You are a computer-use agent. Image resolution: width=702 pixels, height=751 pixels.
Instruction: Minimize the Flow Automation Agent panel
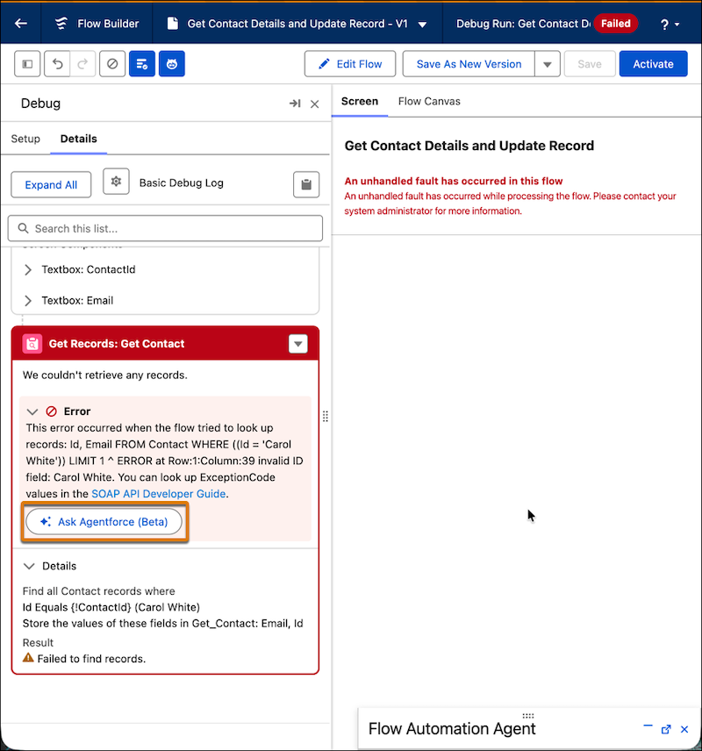[648, 726]
